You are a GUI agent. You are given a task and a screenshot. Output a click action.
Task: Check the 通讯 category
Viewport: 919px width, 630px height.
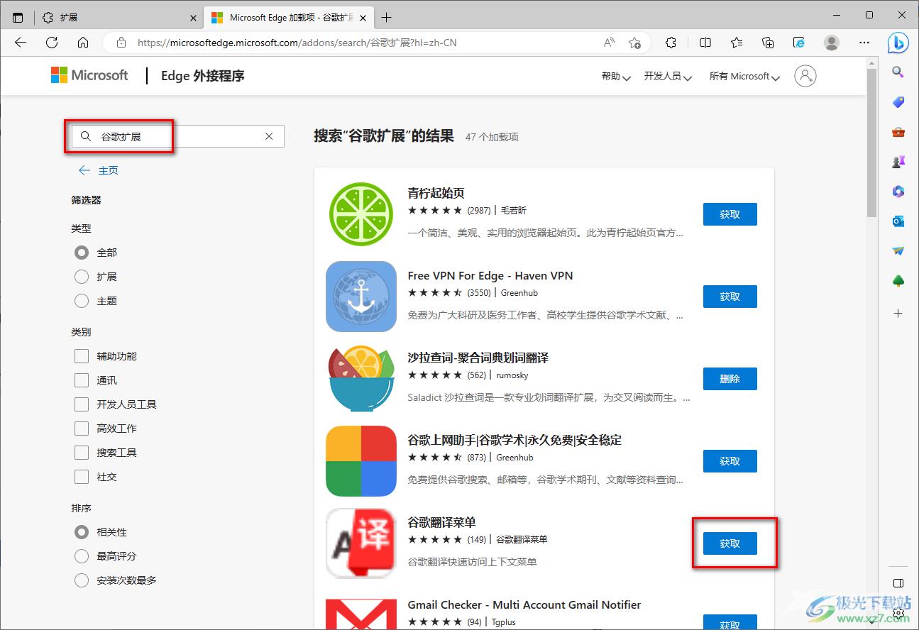82,380
